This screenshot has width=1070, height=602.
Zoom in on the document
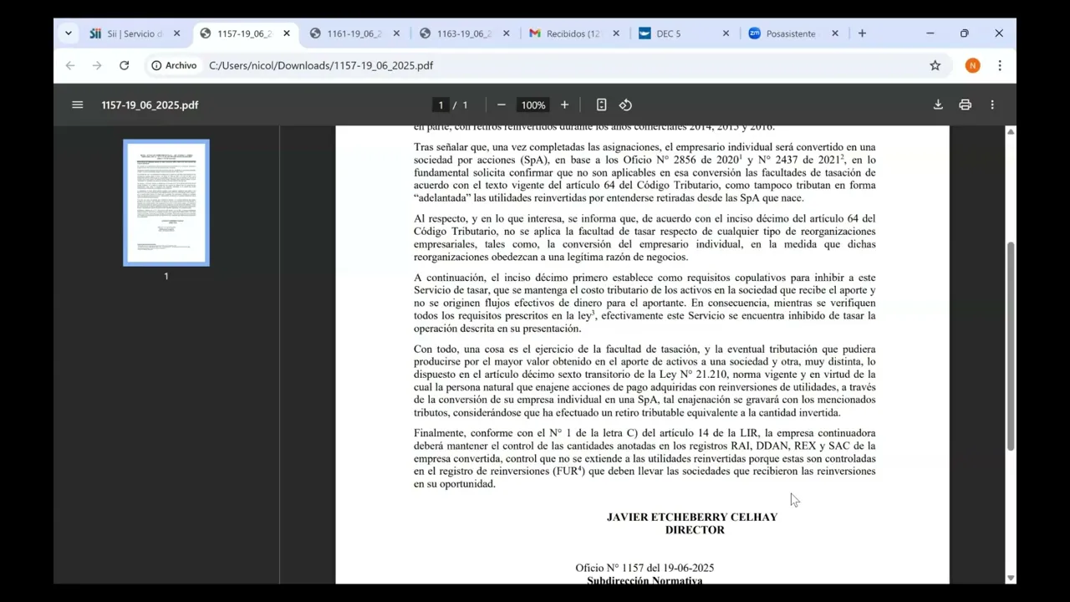click(564, 105)
